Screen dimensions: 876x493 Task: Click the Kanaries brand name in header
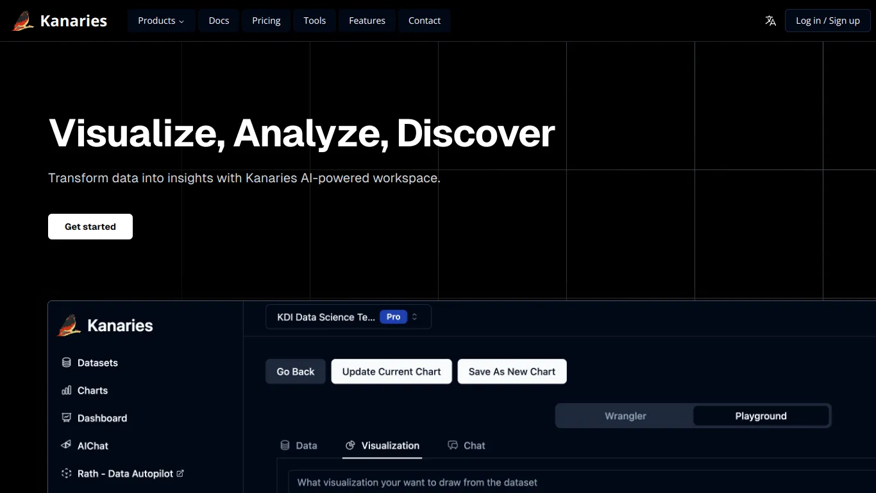(x=74, y=21)
